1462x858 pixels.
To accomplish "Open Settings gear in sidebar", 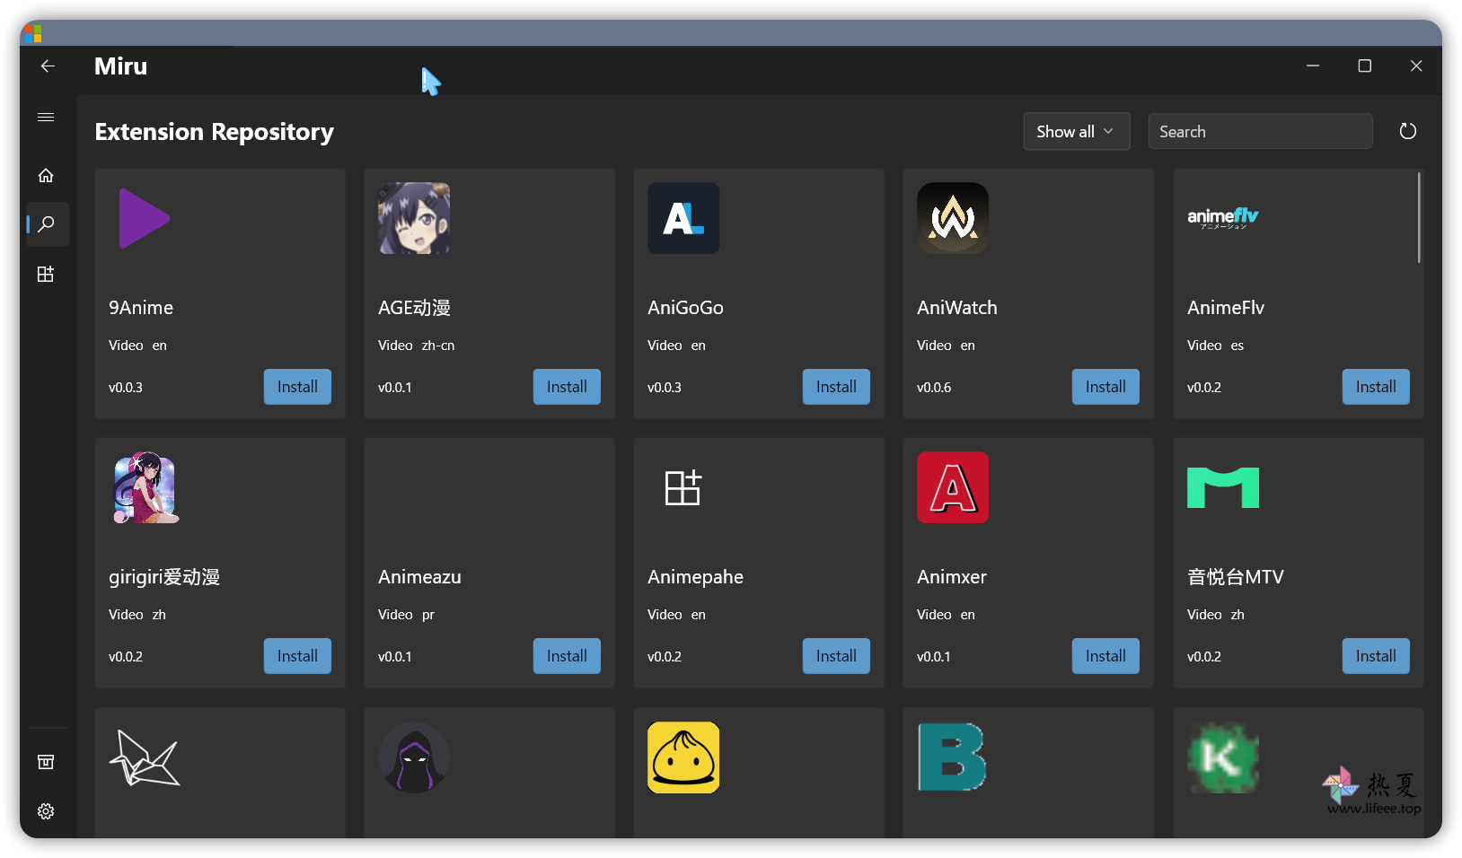I will (46, 811).
